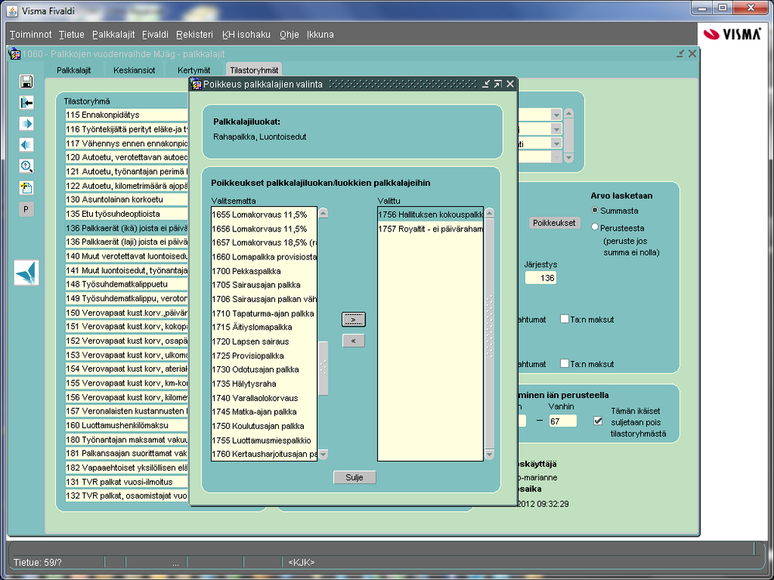
Task: Move item to Valittu with the > button
Action: 353,320
